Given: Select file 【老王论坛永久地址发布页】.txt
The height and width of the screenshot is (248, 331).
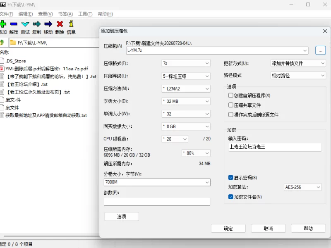Looking at the screenshot, I should tap(37, 92).
